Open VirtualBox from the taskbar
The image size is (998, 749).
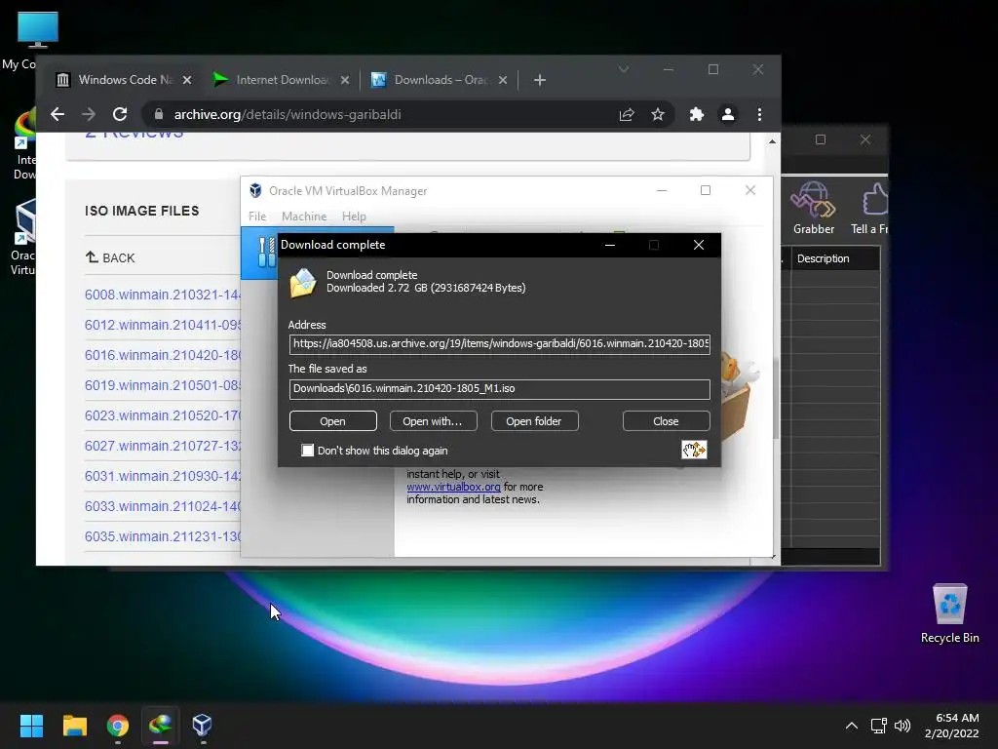(x=203, y=726)
